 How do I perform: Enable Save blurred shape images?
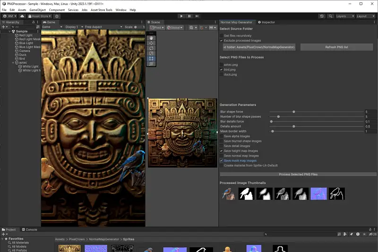(x=221, y=141)
